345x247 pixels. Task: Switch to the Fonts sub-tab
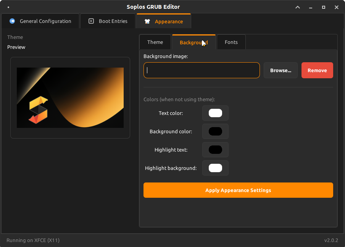tap(231, 42)
